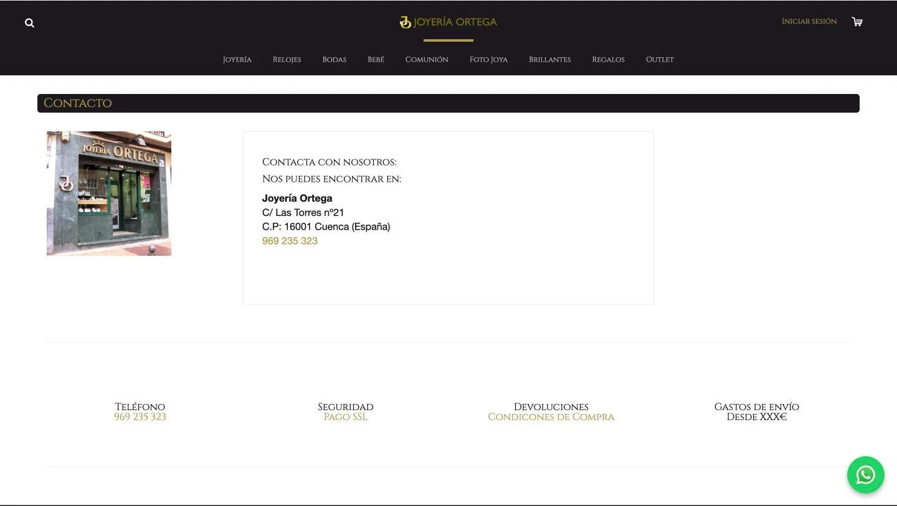Viewport: 897px width, 506px height.
Task: Click the footer phone number under Teléfono
Action: pyautogui.click(x=140, y=417)
